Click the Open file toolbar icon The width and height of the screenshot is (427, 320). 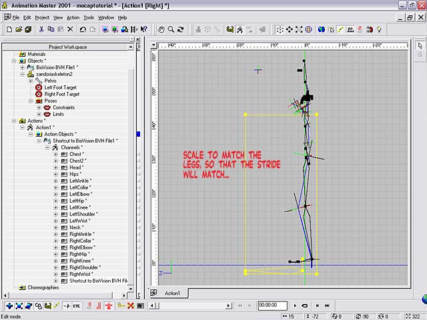[18, 29]
